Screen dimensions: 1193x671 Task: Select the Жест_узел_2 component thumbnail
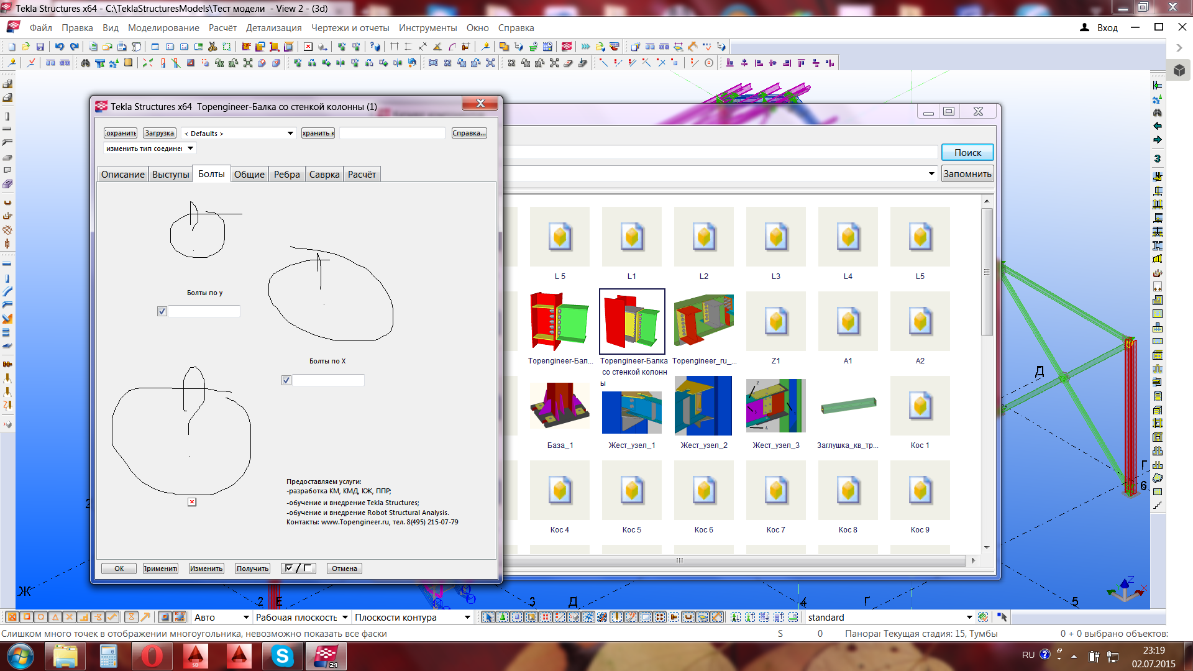(703, 406)
